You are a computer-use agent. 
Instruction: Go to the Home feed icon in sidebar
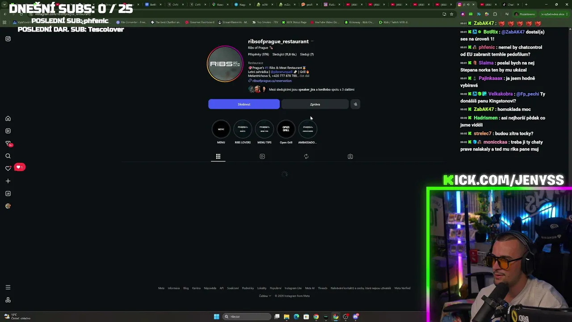(x=8, y=119)
